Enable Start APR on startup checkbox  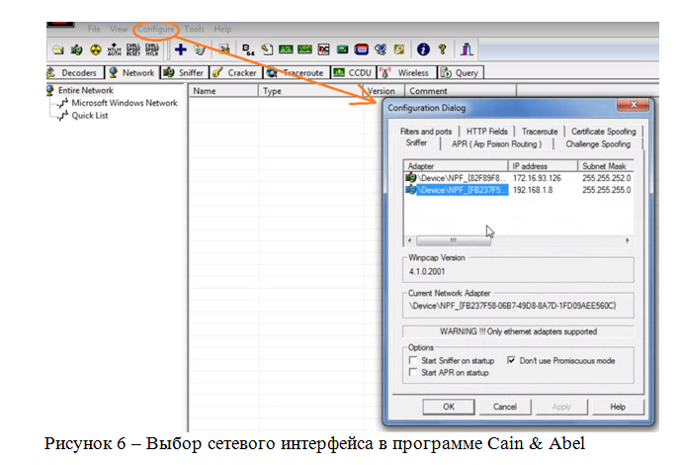point(413,372)
